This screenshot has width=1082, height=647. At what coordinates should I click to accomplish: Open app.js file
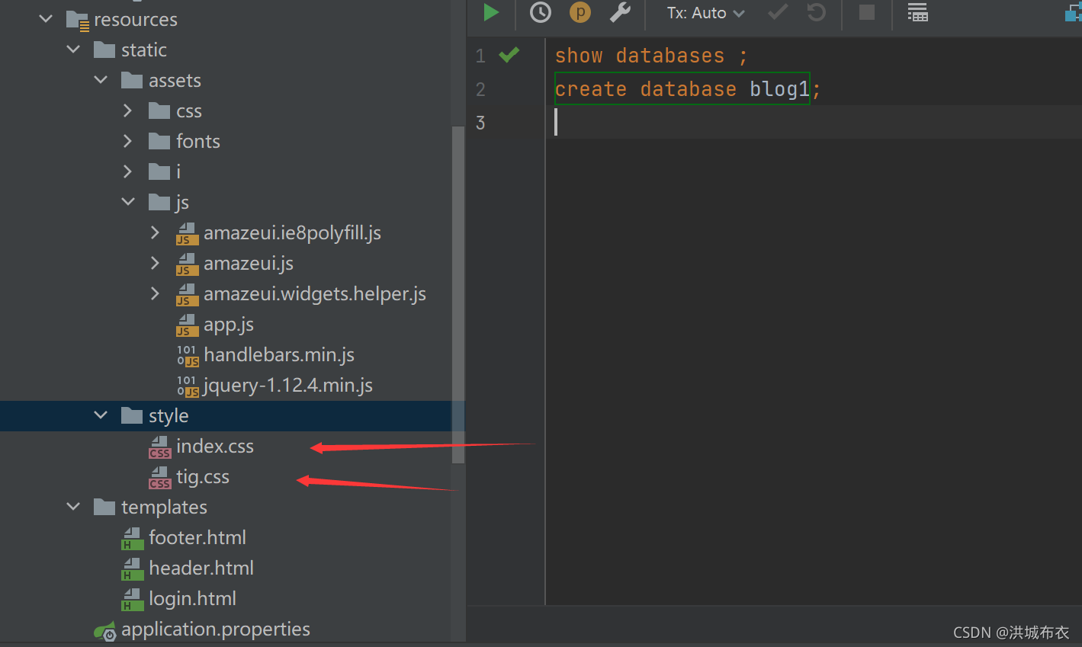229,325
